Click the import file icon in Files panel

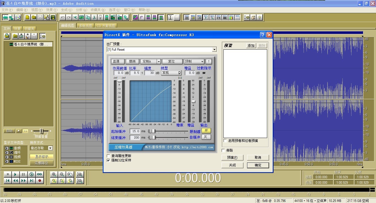pos(7,36)
